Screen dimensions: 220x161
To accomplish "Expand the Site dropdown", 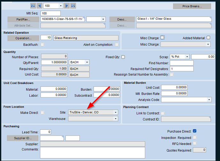I will coord(115,112).
